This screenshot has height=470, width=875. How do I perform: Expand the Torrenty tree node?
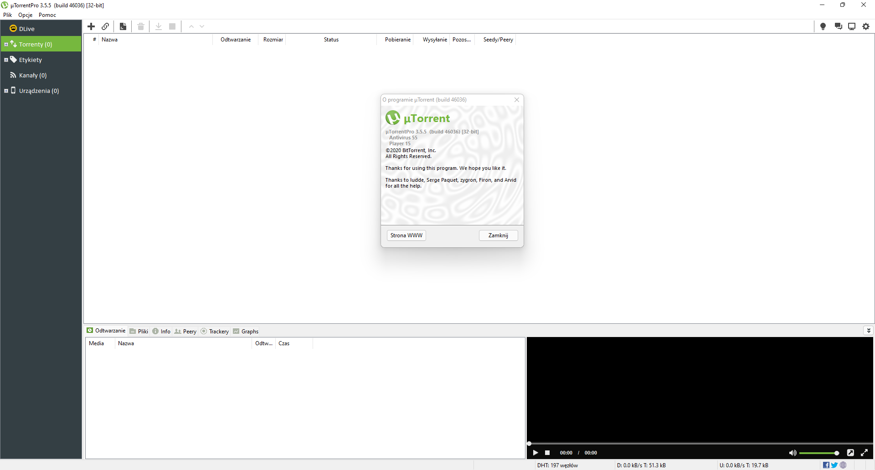pyautogui.click(x=6, y=44)
